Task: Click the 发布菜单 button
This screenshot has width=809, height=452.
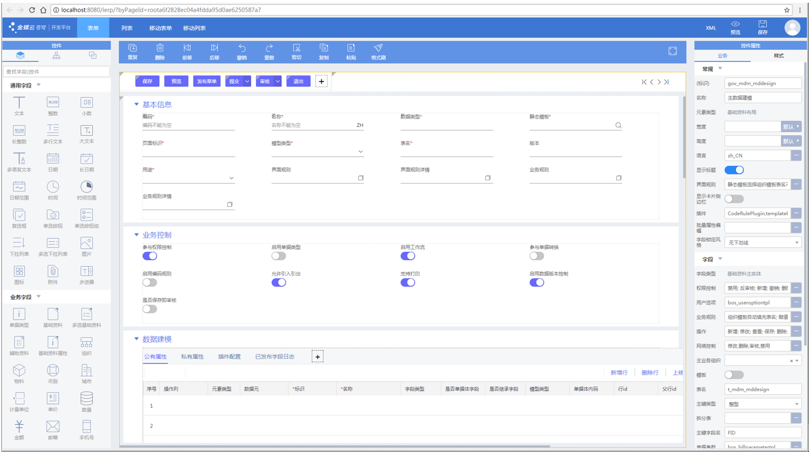Action: pos(207,82)
